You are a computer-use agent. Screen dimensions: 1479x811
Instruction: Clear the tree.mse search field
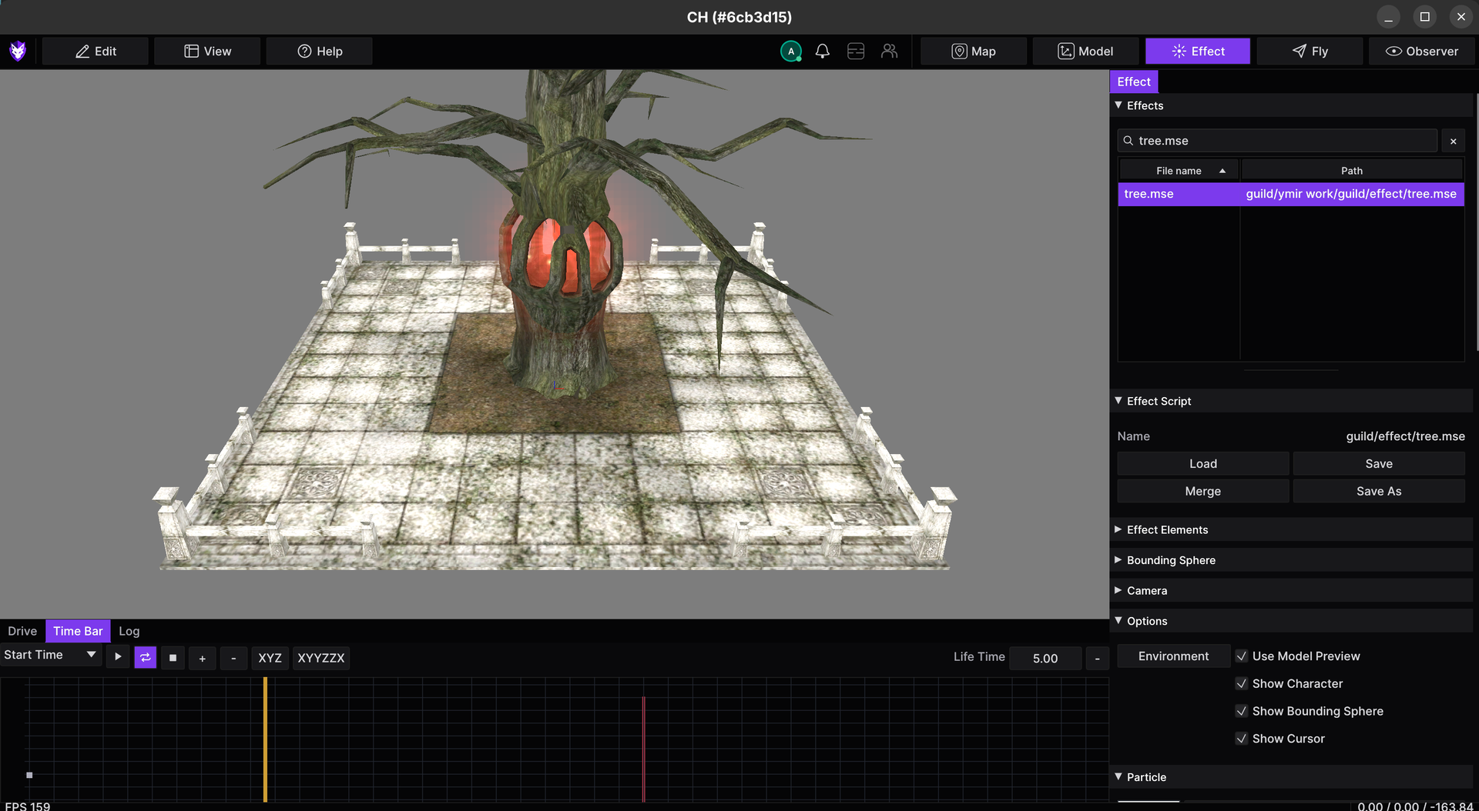[x=1454, y=141]
